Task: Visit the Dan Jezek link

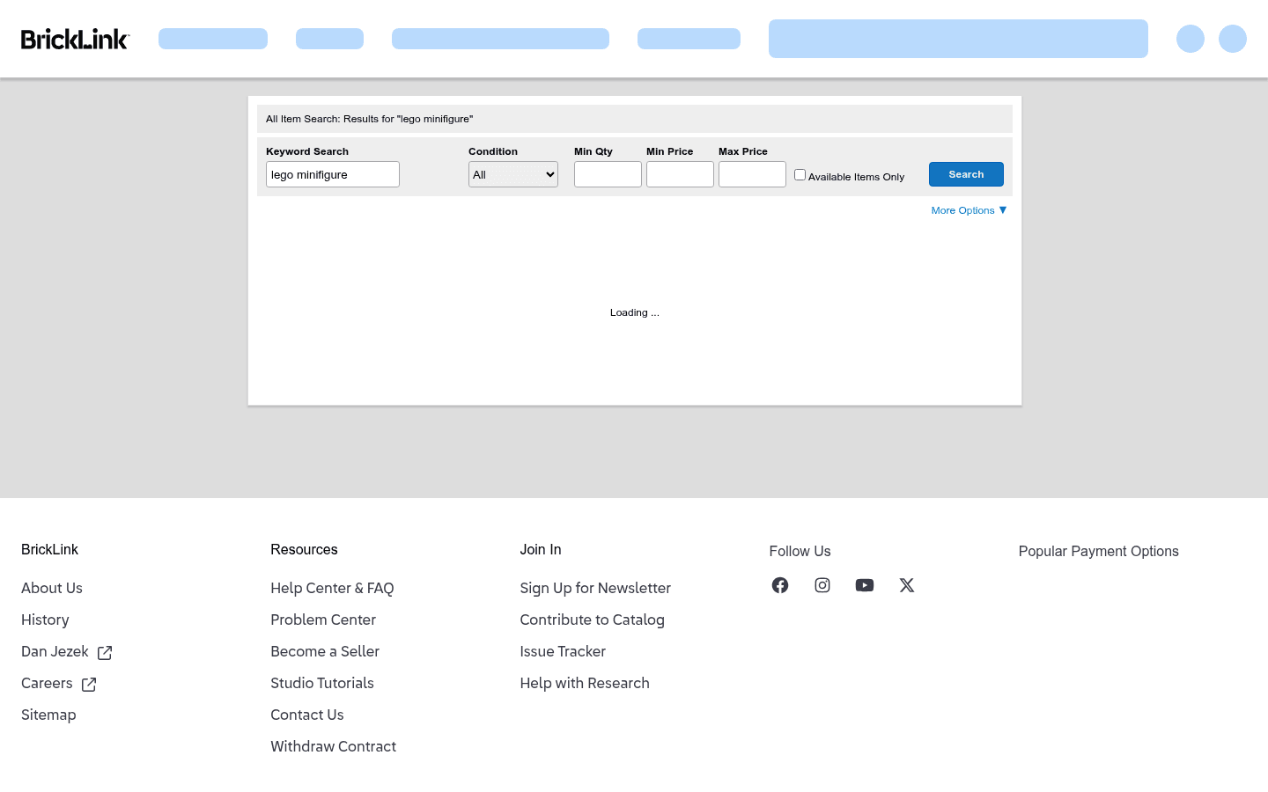Action: (55, 651)
